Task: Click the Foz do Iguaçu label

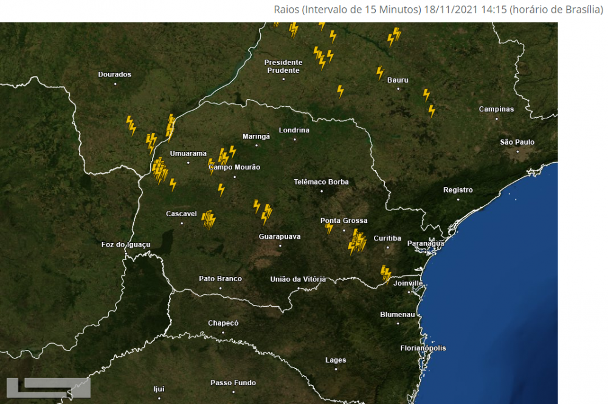Action: [126, 245]
